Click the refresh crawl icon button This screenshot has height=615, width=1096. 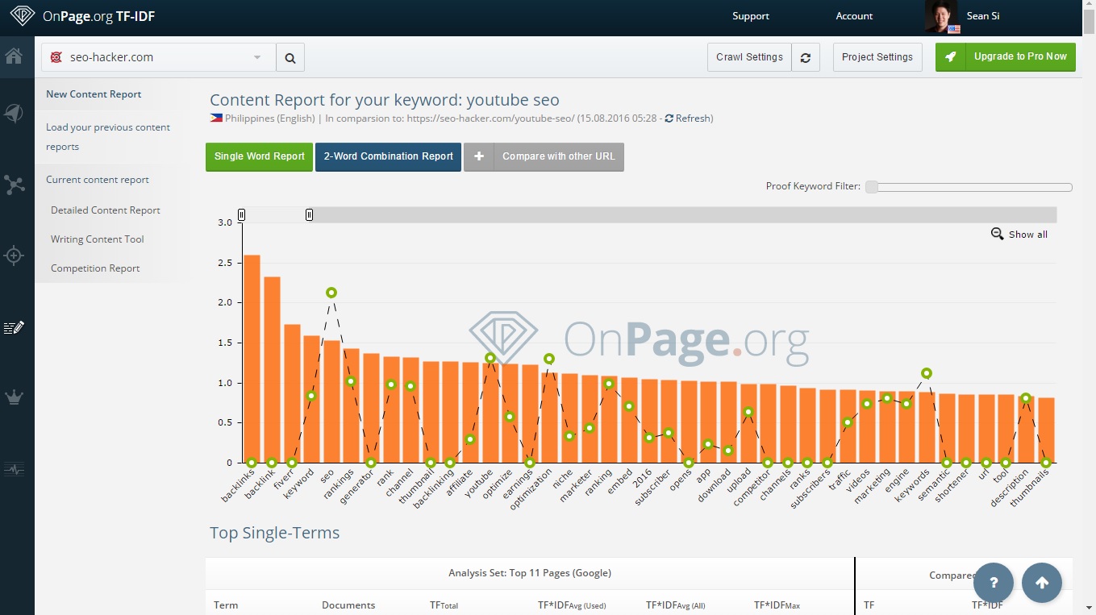805,57
